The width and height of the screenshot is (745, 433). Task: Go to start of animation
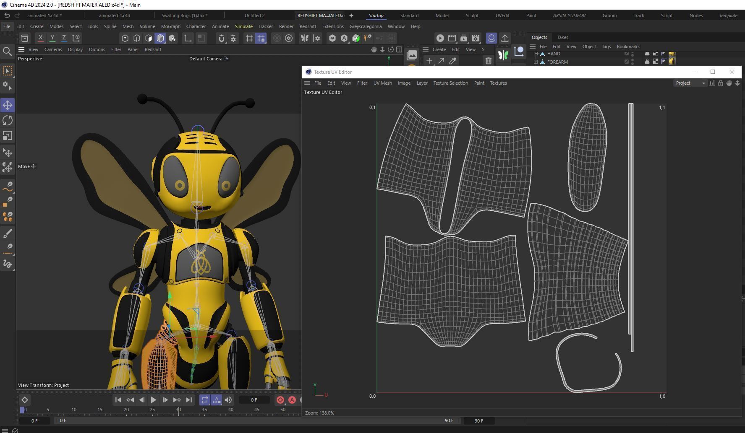(x=118, y=400)
